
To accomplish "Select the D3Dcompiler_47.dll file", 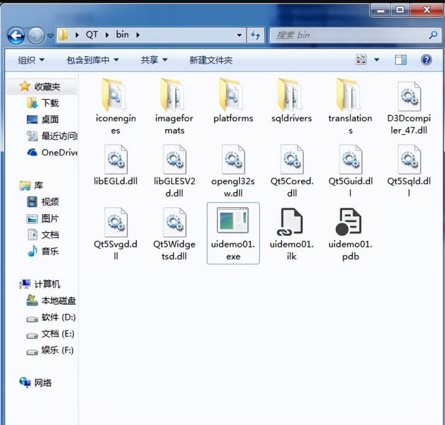I will pos(409,108).
